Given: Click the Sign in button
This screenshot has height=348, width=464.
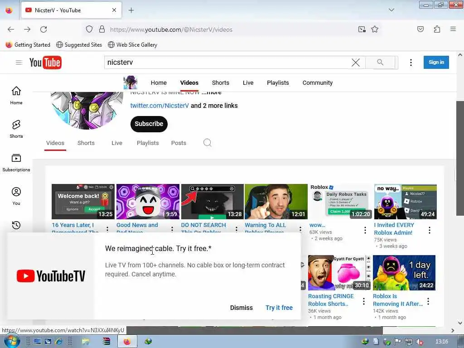Looking at the screenshot, I should 436,62.
